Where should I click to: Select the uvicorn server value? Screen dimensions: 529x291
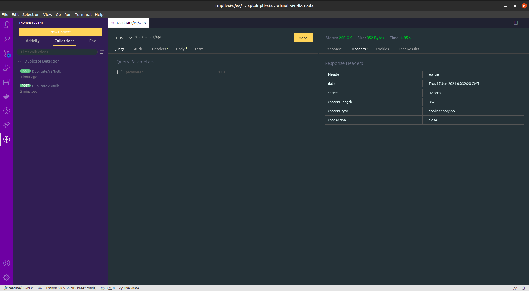point(434,93)
